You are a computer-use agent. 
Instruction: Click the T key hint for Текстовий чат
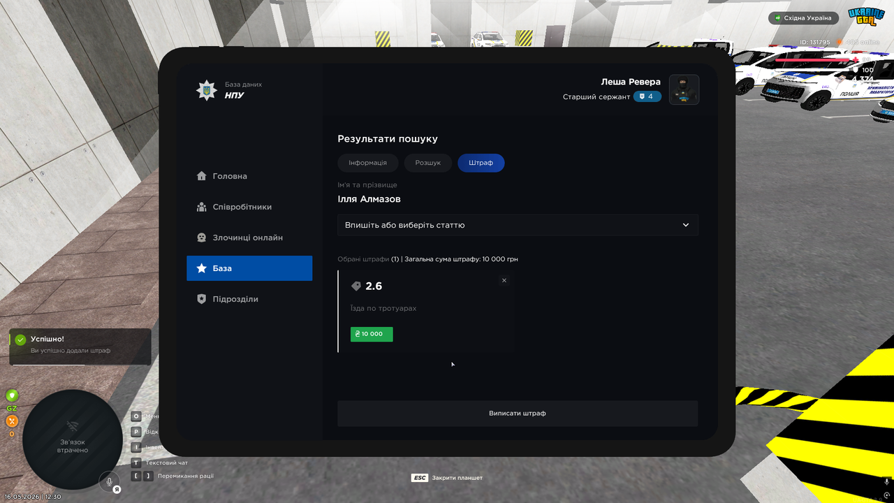(x=136, y=462)
